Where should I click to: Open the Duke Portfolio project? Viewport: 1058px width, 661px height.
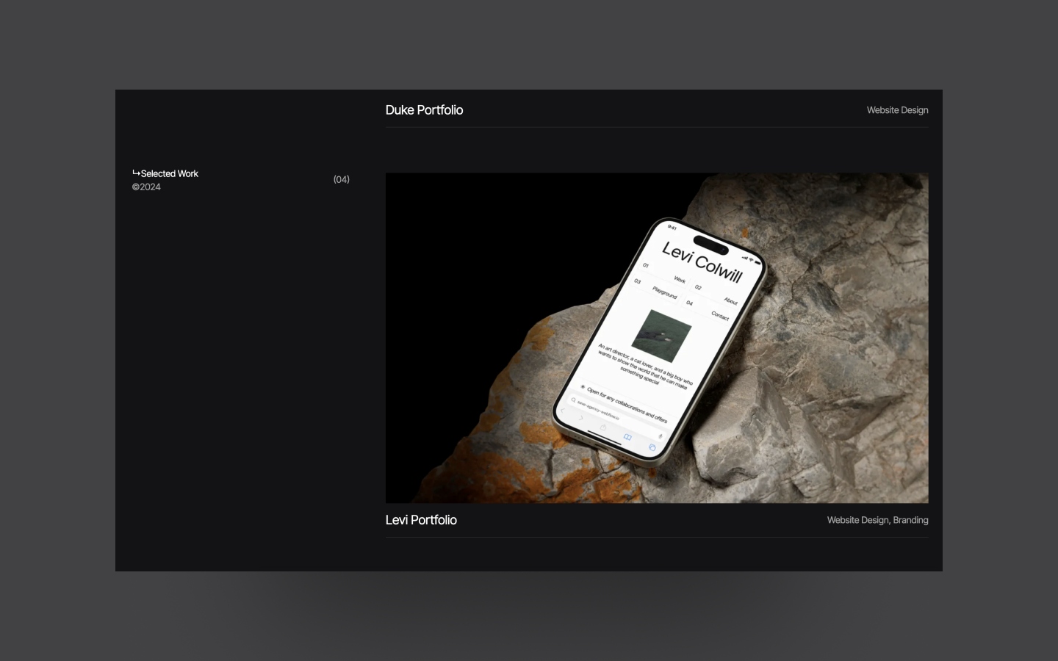click(x=424, y=110)
